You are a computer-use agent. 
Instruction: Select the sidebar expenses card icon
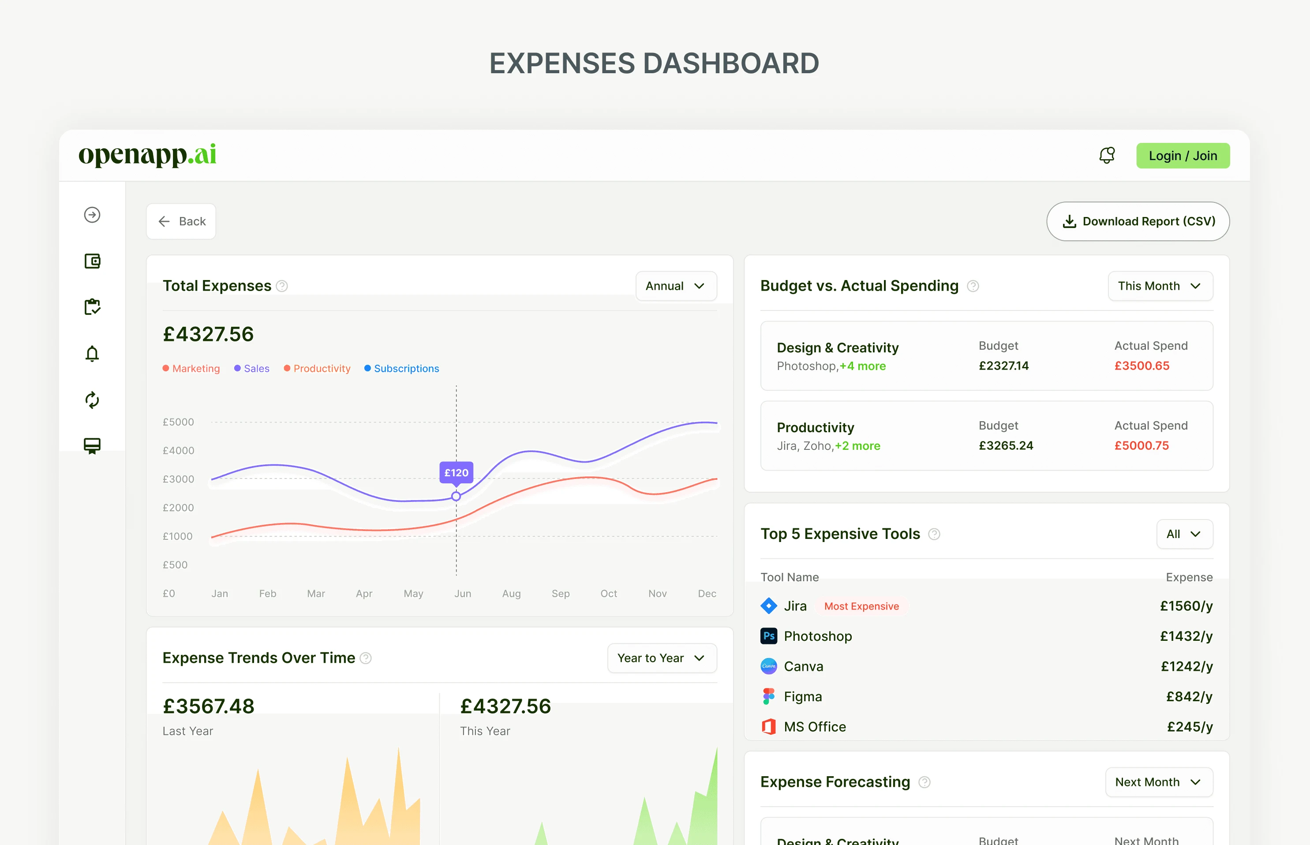pos(92,446)
